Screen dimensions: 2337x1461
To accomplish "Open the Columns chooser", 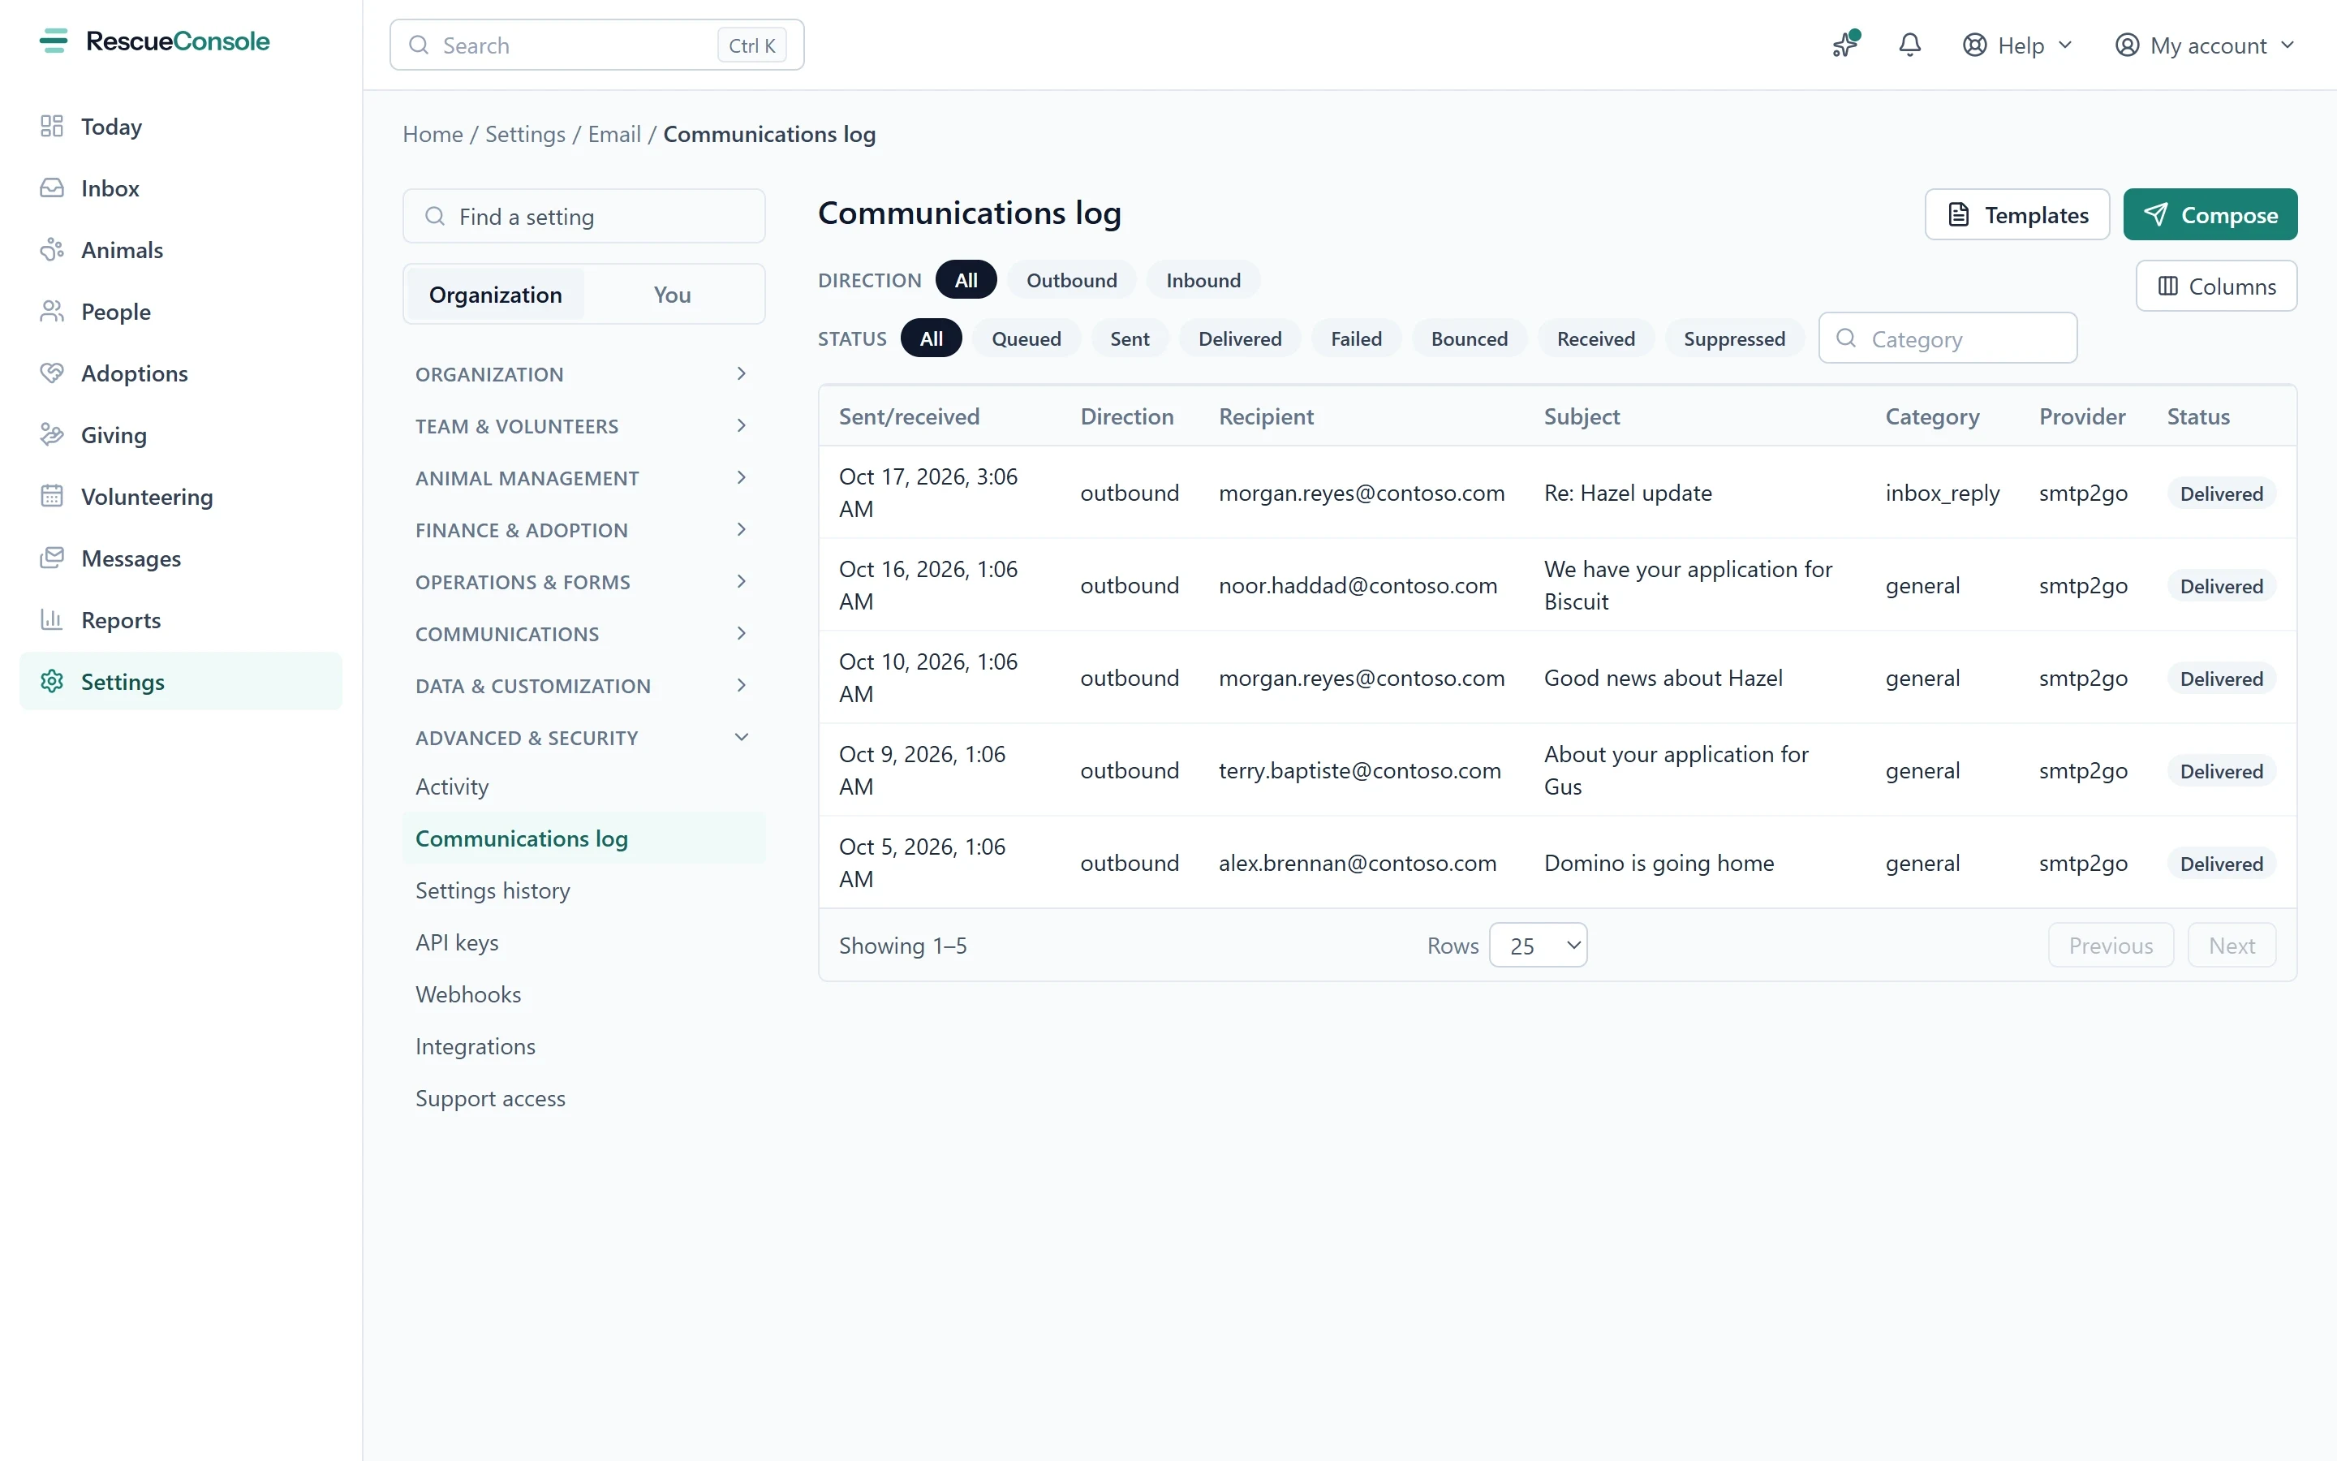I will pos(2216,286).
